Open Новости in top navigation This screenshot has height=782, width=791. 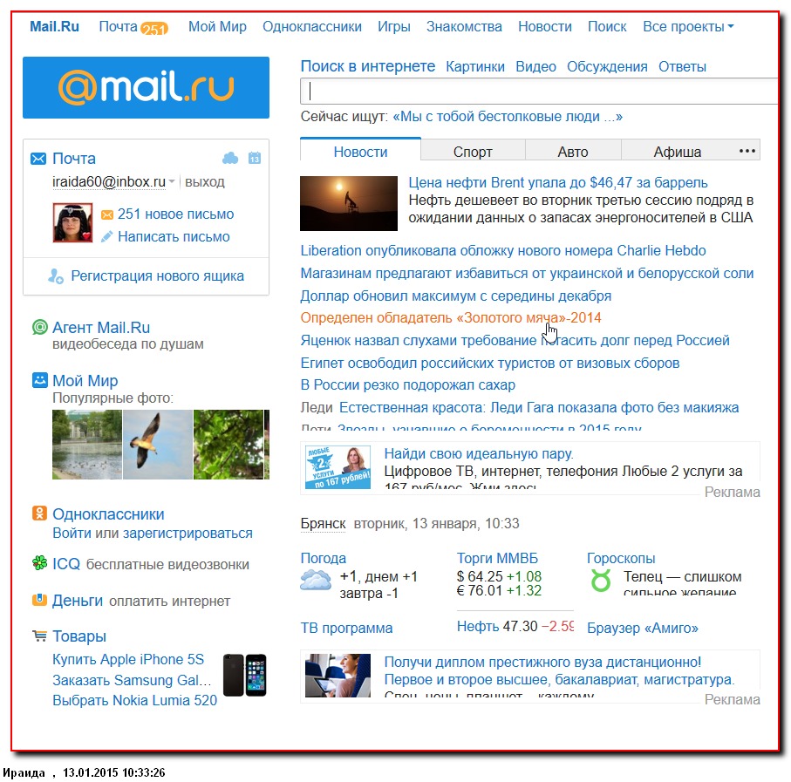click(x=545, y=27)
